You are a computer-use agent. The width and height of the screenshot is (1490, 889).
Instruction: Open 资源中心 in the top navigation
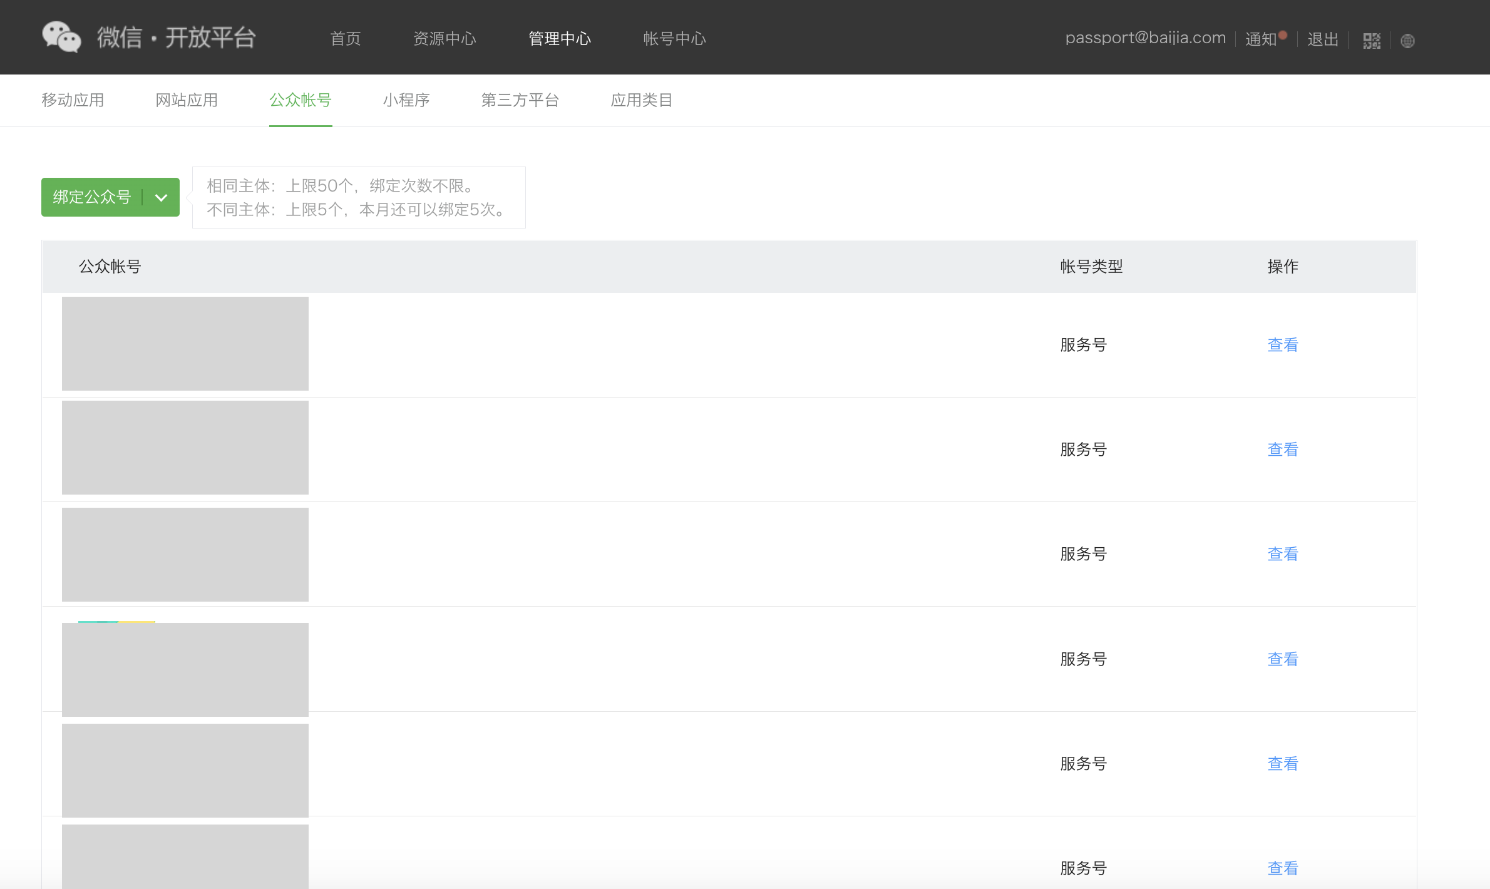click(444, 39)
